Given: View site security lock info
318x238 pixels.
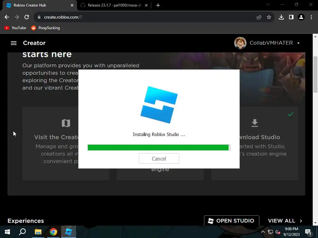Looking at the screenshot, I should pos(39,17).
